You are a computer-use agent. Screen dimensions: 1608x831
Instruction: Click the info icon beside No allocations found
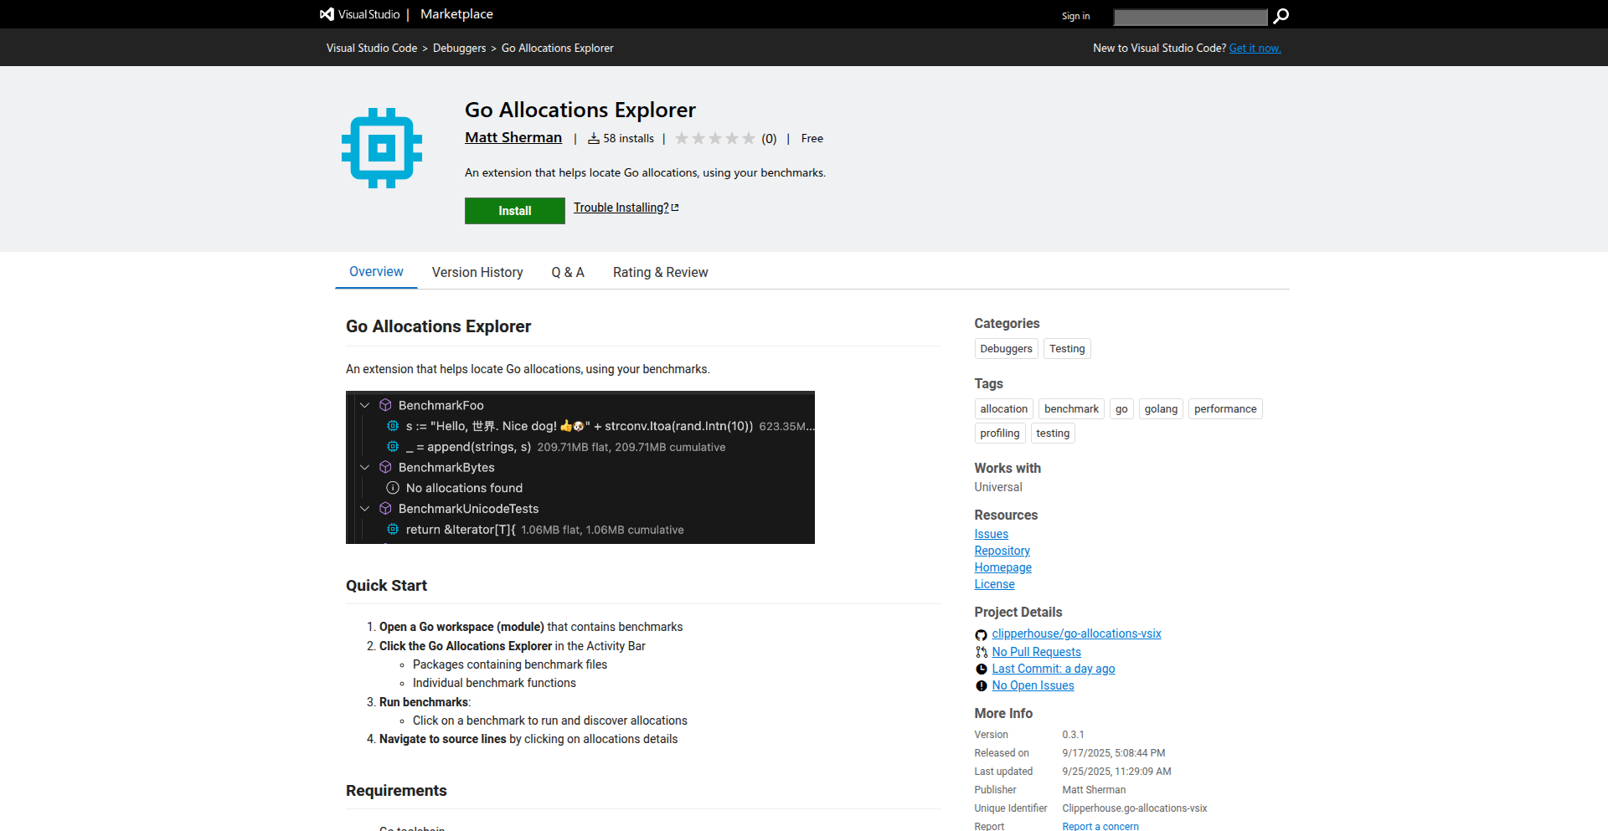tap(392, 488)
